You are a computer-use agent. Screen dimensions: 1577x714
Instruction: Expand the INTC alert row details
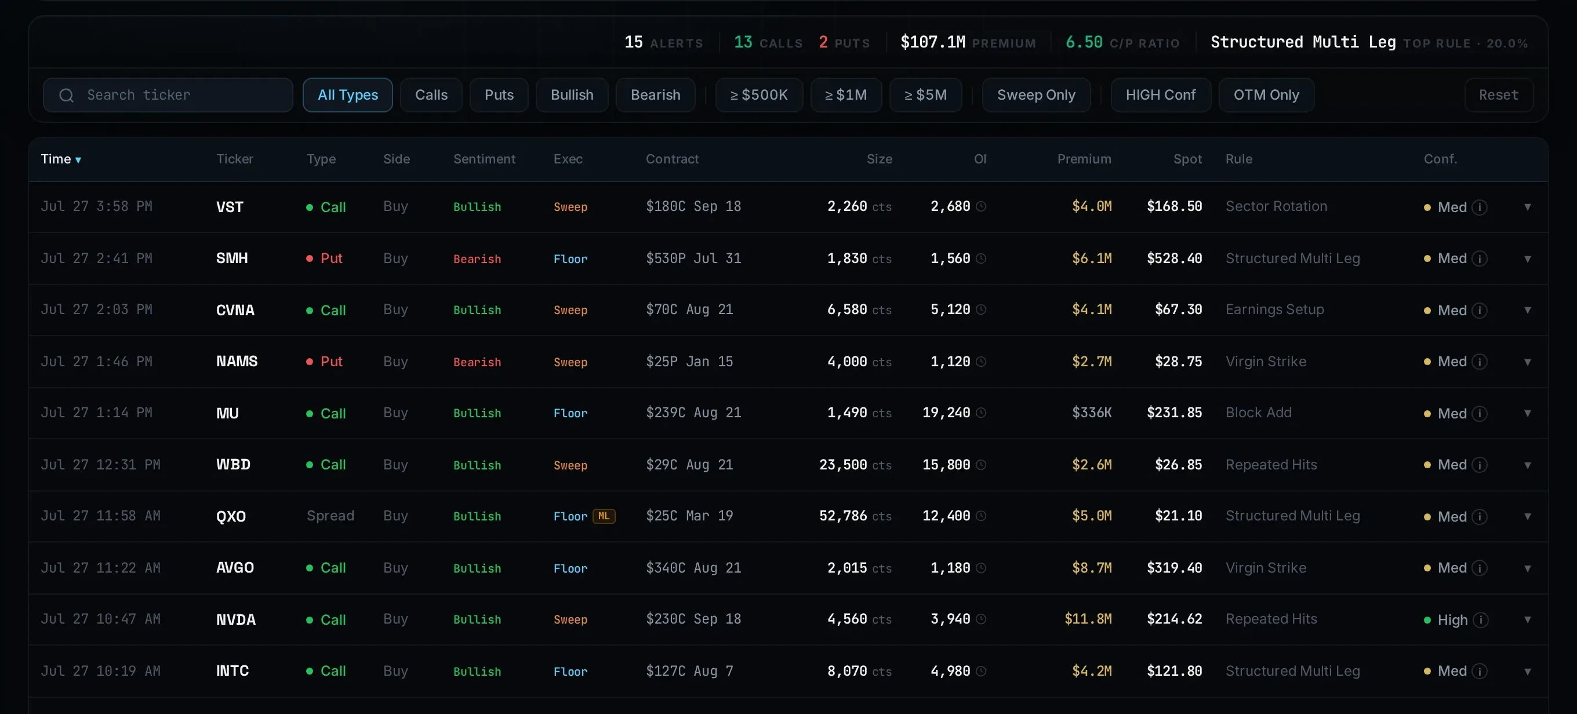[x=1527, y=672]
